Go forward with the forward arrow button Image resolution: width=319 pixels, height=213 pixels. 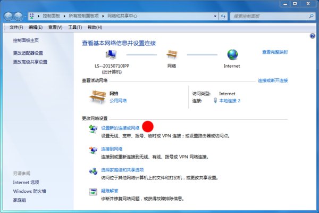pos(18,17)
